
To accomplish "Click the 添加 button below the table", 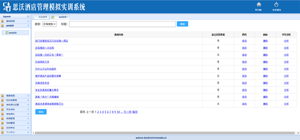I will (x=41, y=112).
